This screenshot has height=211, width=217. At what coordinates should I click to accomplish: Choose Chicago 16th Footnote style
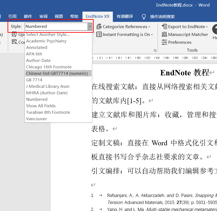click(x=49, y=67)
